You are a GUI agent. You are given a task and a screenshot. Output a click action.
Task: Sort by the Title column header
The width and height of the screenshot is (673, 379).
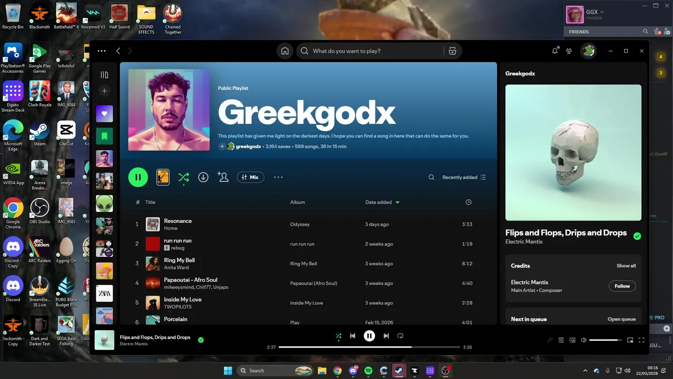[x=150, y=202]
